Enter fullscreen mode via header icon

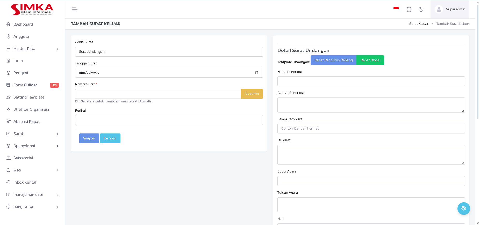tap(409, 9)
